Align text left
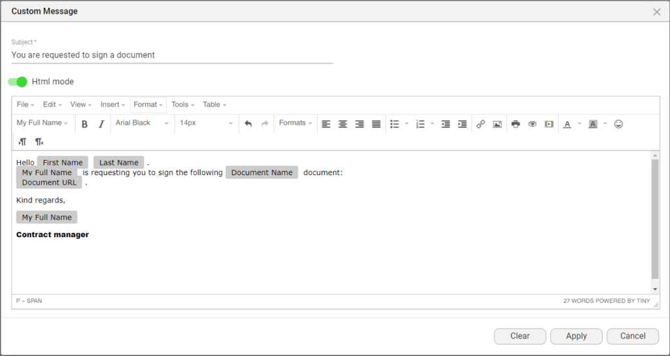 pos(326,124)
